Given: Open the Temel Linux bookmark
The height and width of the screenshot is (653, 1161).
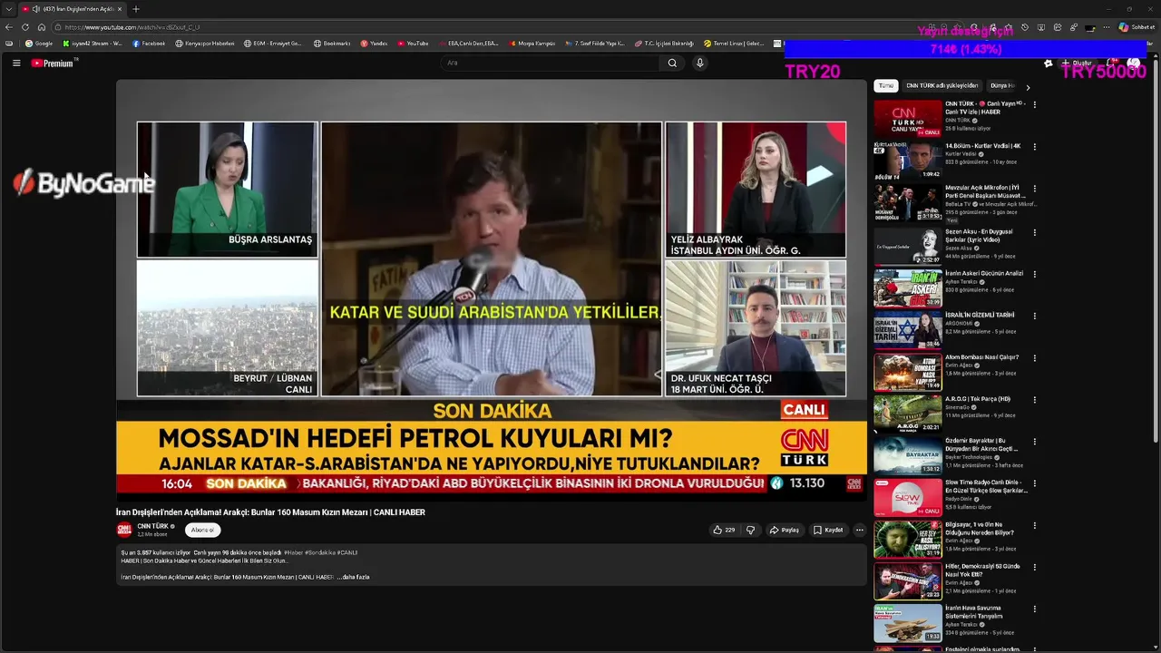Looking at the screenshot, I should point(734,44).
